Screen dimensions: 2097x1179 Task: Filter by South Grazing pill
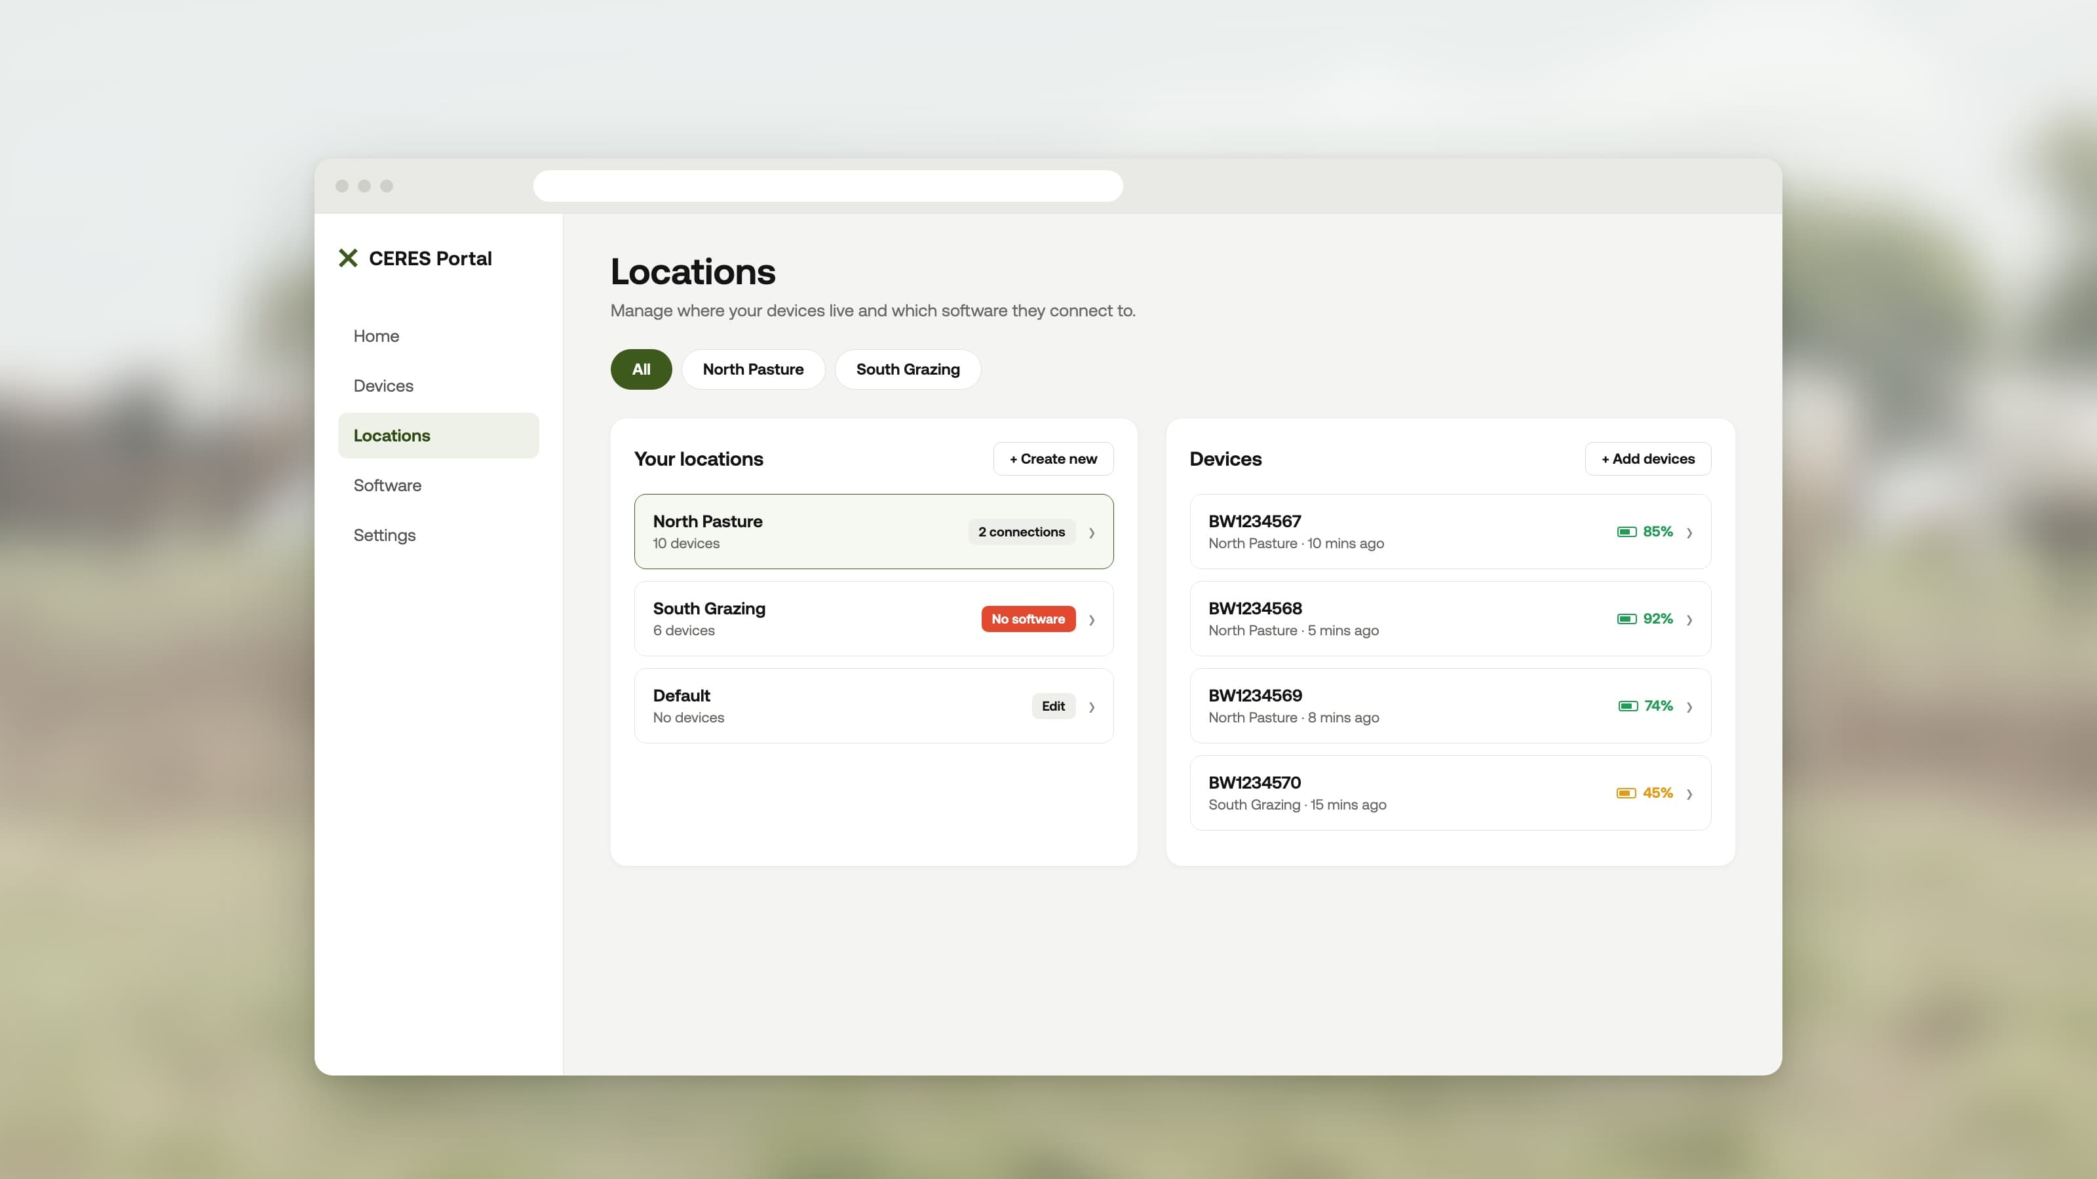pyautogui.click(x=908, y=369)
